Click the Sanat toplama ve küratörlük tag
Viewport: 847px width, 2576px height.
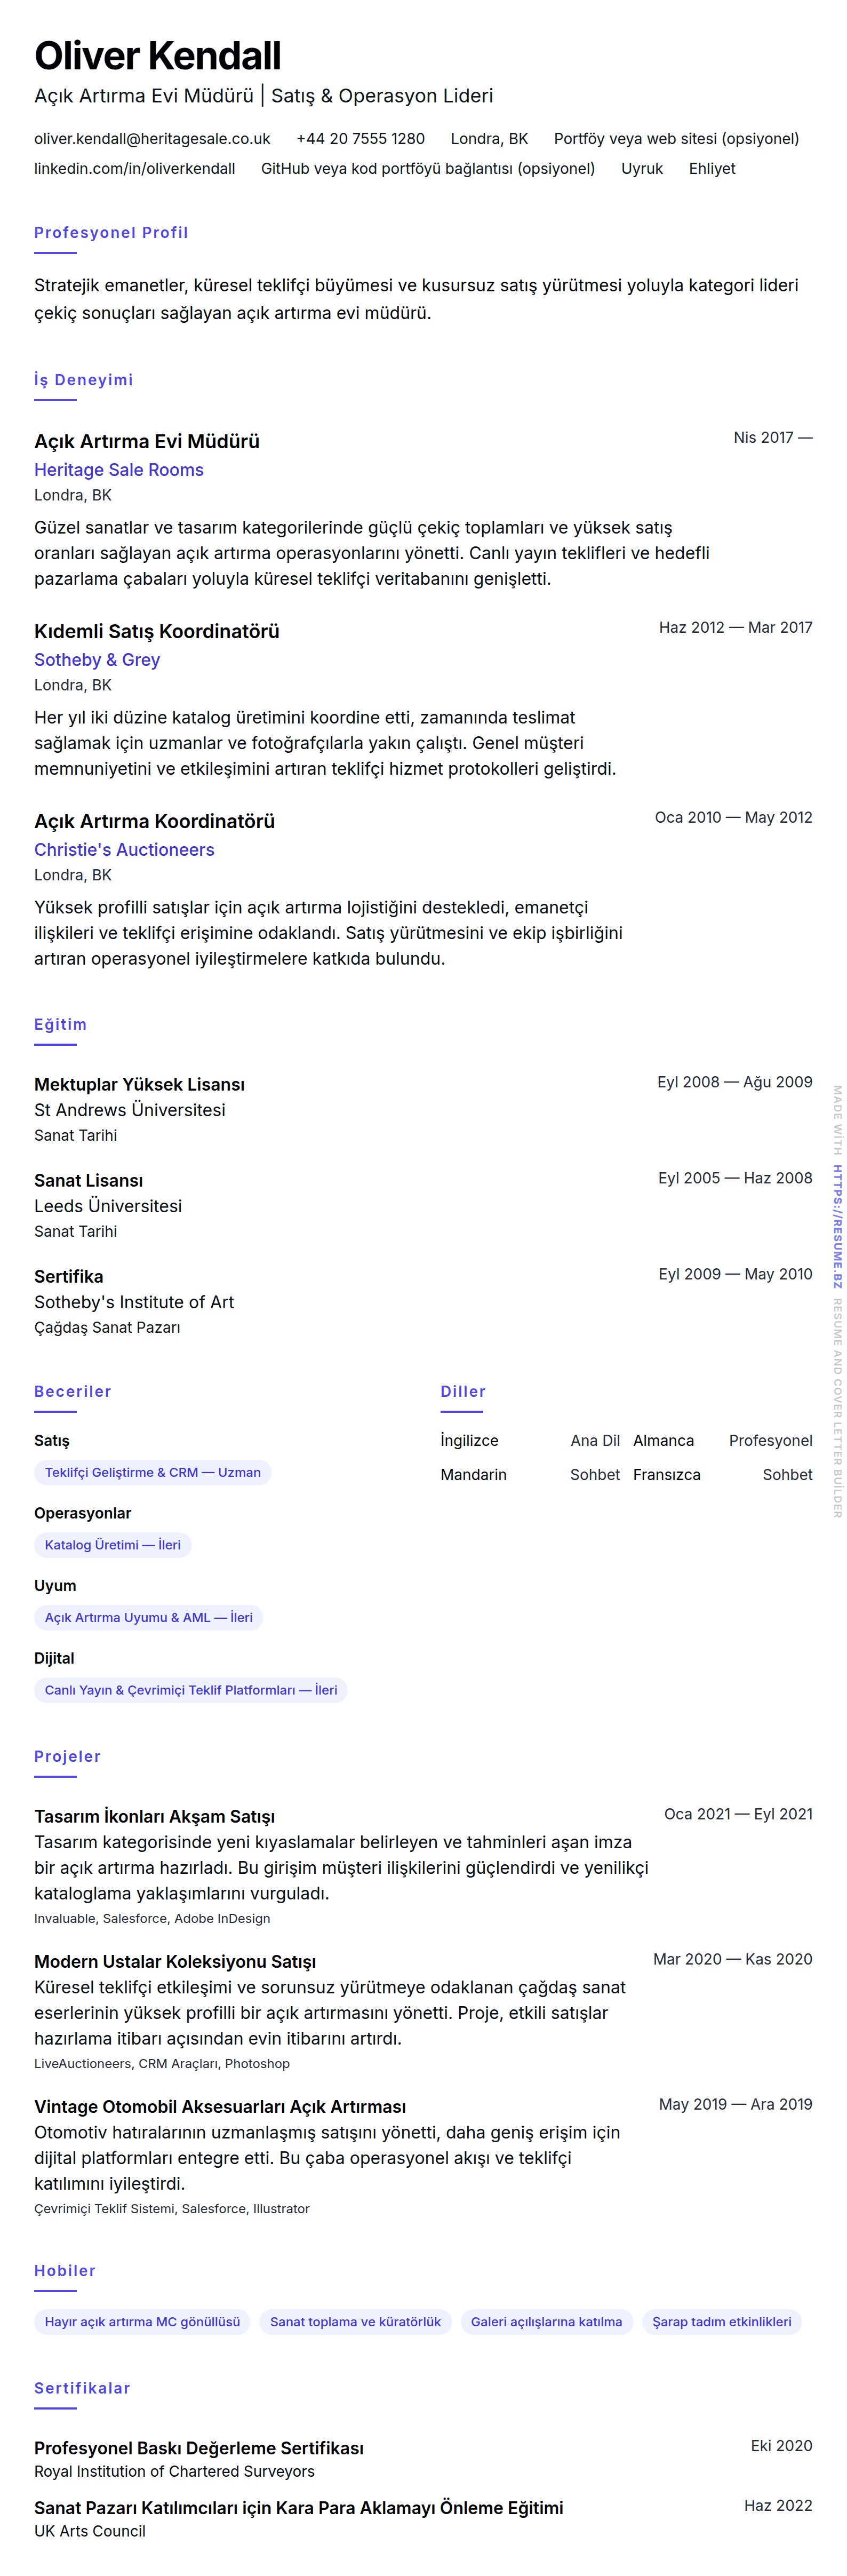355,2322
